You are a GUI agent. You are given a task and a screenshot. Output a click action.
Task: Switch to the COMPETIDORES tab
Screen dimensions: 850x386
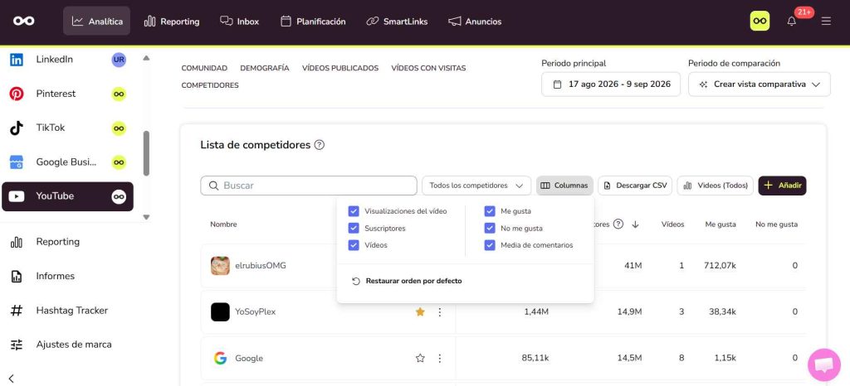point(210,85)
